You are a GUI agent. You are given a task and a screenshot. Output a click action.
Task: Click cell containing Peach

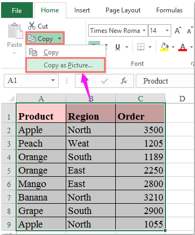click(41, 143)
